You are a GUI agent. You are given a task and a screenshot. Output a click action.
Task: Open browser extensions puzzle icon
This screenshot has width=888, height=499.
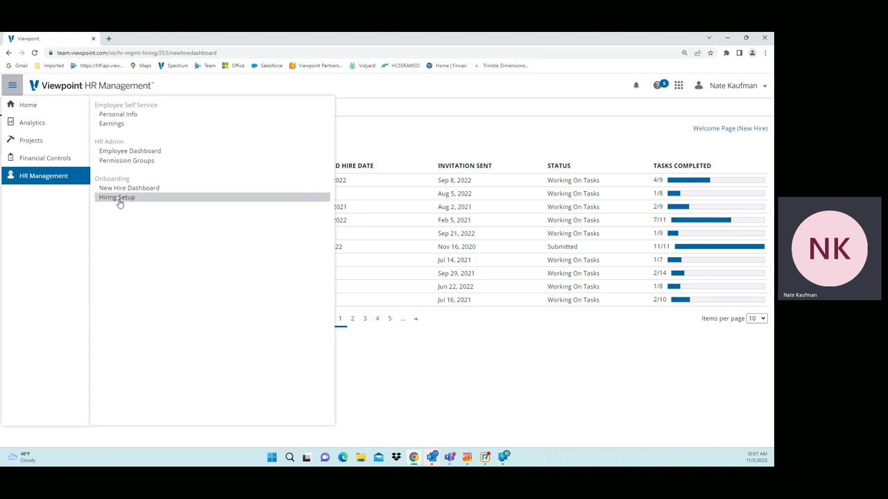coord(726,53)
